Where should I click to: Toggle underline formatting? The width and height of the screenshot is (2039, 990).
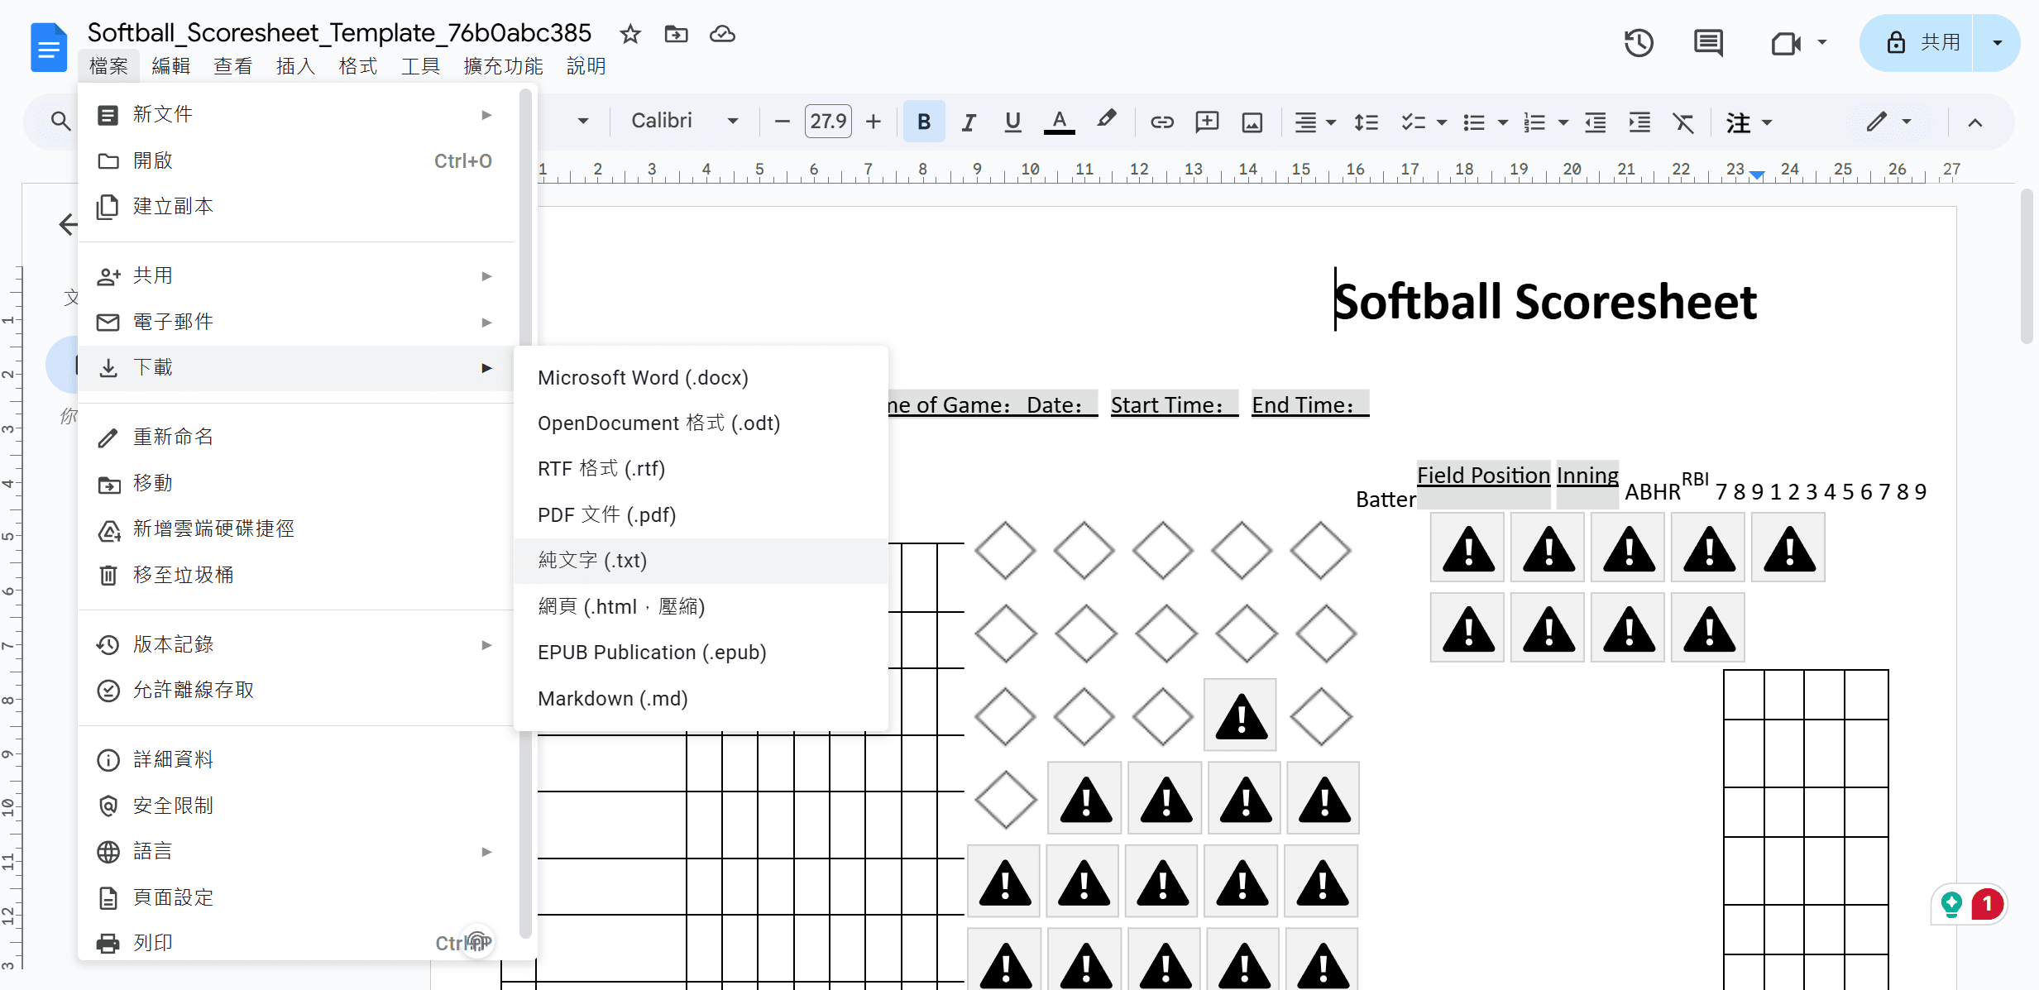coord(1012,122)
